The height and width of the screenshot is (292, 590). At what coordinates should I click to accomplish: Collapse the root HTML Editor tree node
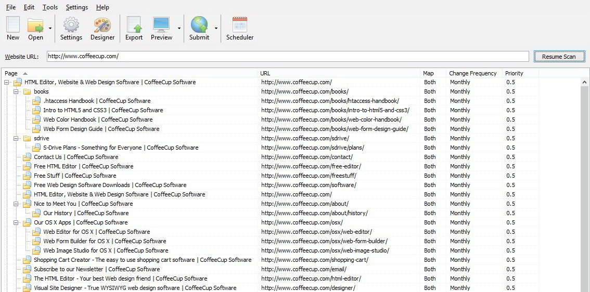pos(7,82)
